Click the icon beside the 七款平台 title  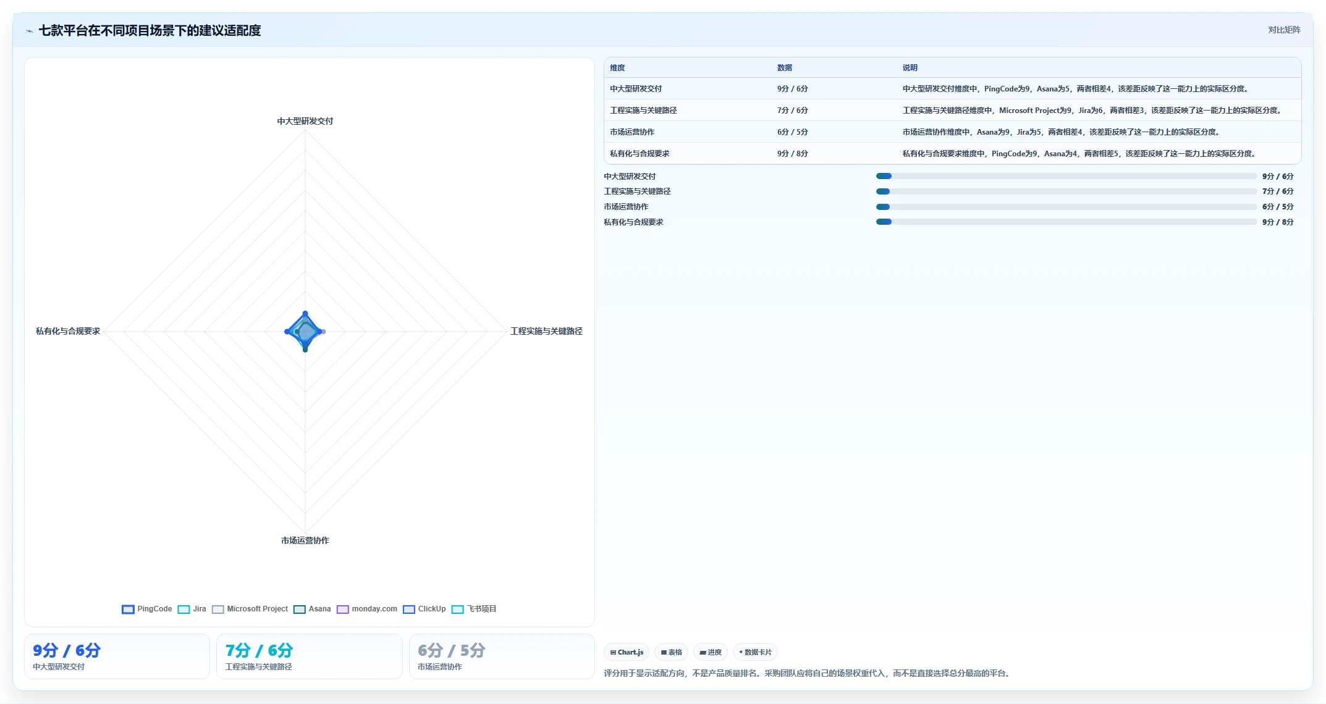coord(29,31)
